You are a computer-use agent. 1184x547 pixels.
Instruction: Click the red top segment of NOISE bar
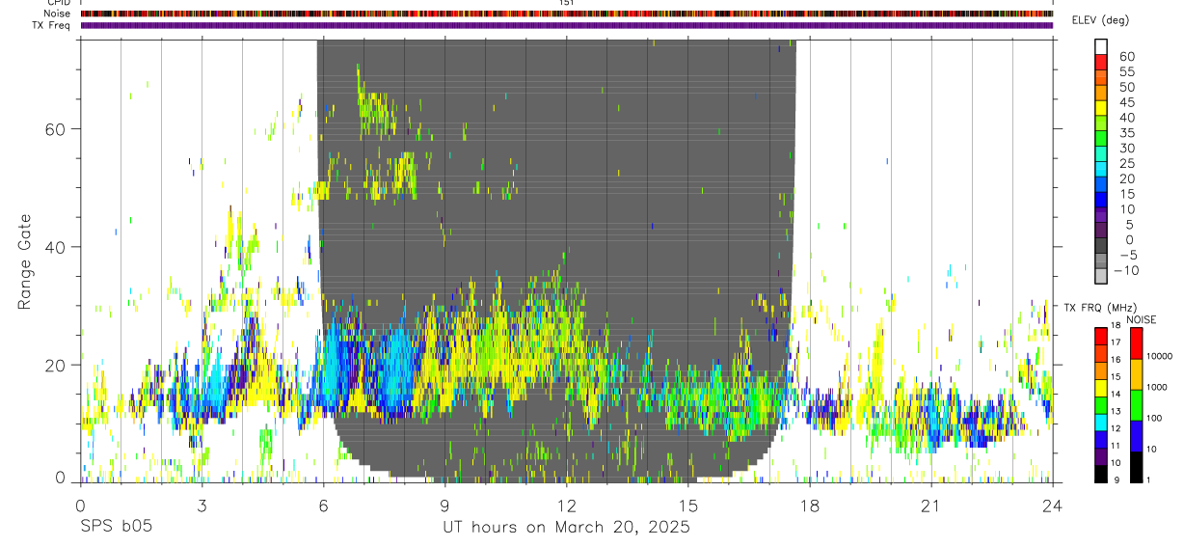click(1136, 343)
